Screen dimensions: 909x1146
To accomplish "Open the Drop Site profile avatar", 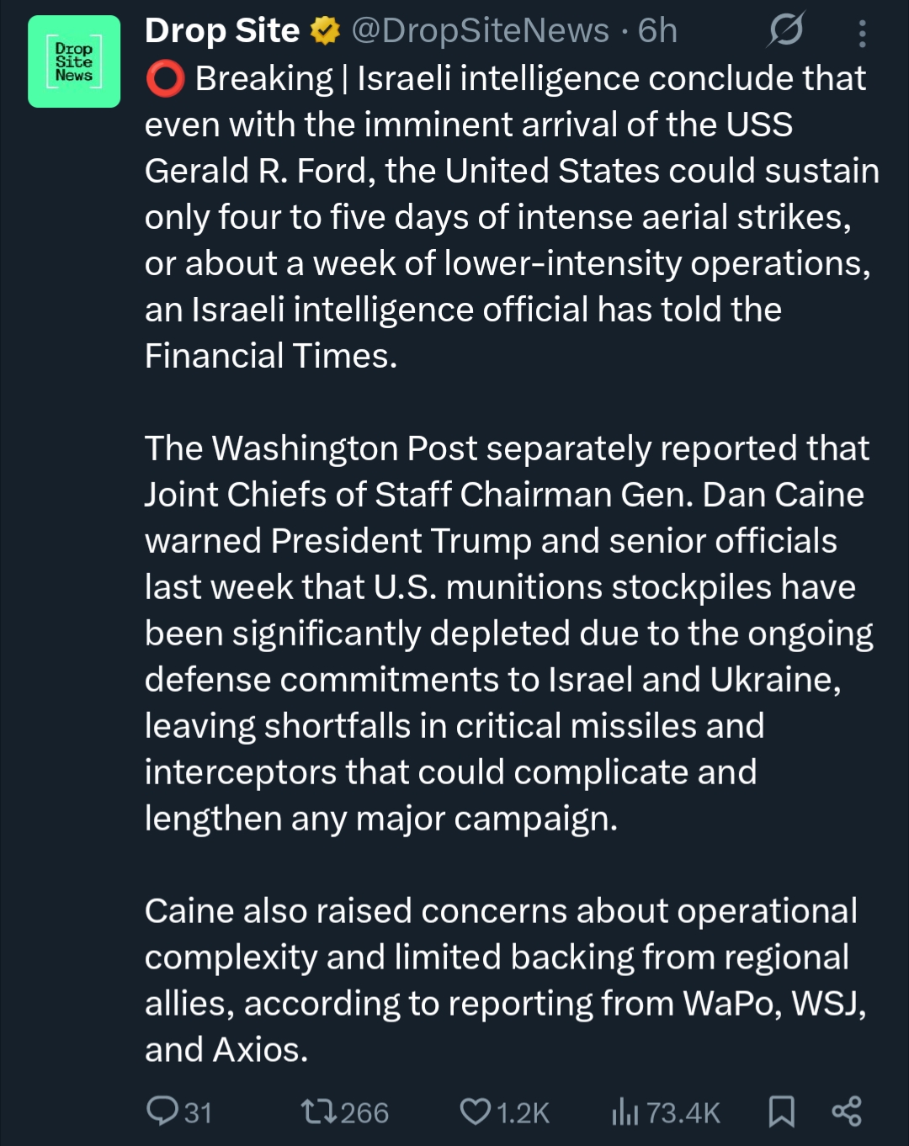I will click(x=74, y=61).
